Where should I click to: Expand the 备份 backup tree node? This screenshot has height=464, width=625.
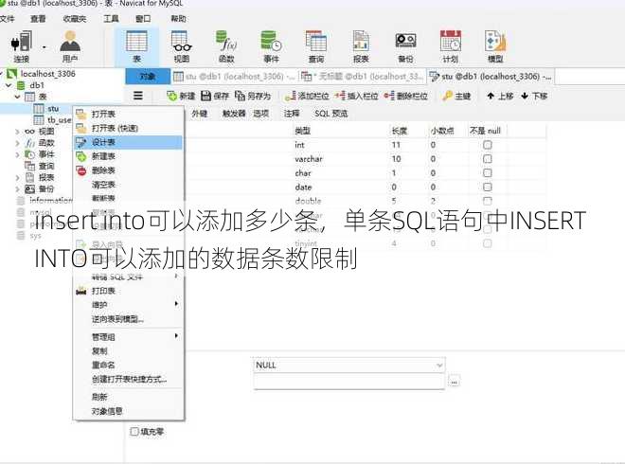coord(18,189)
